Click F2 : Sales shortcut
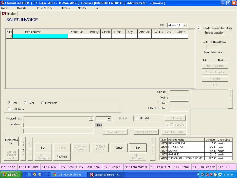Screen dimensions: 237x178 [8, 167]
